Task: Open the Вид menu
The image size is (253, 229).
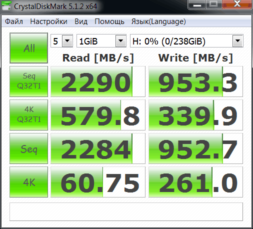Action: click(81, 21)
